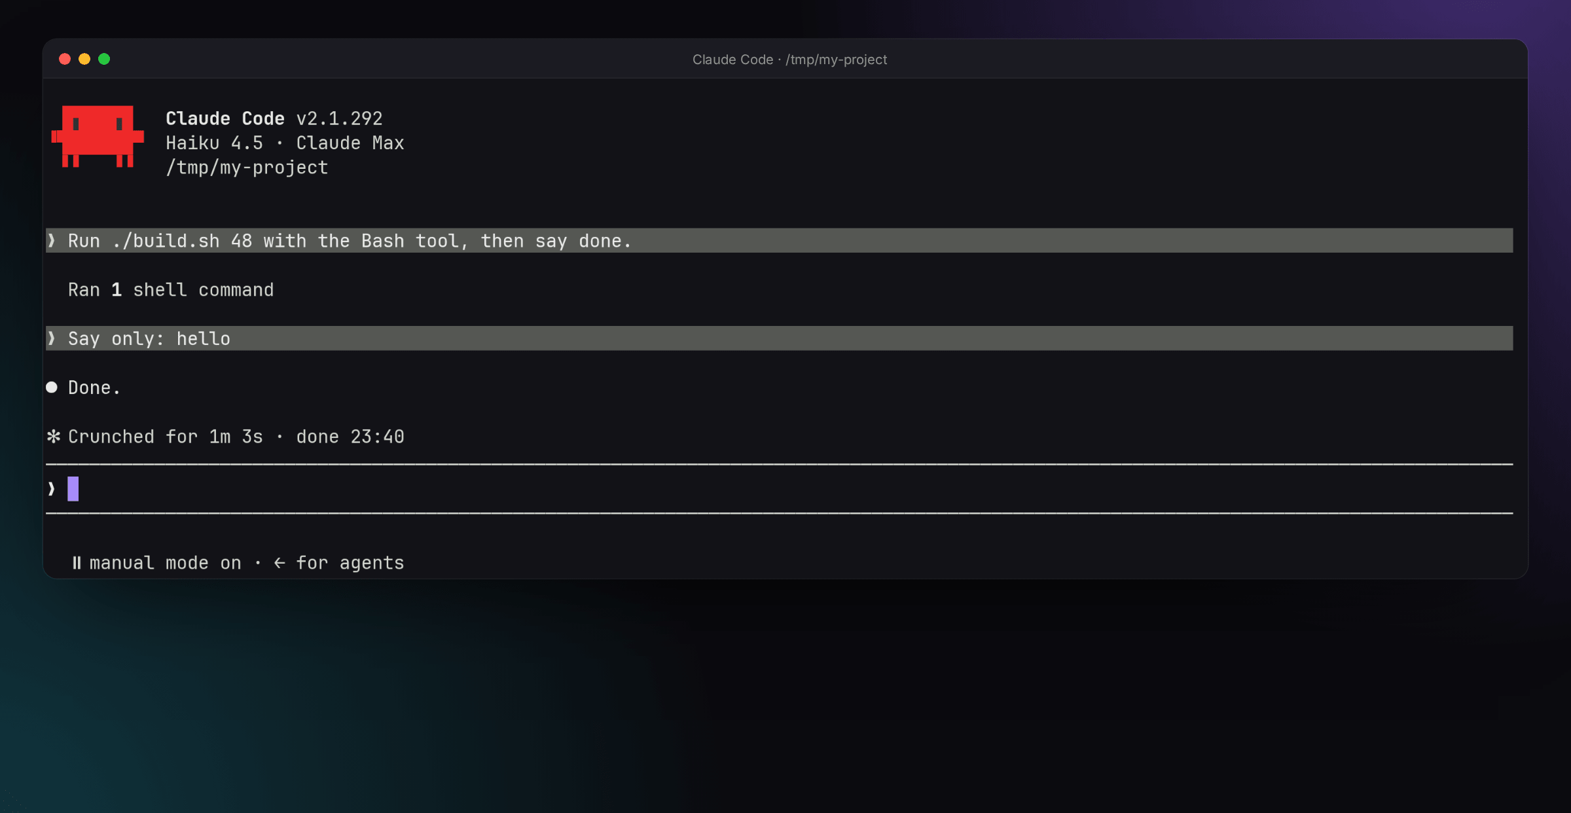Click /tmp/my-project path under header
This screenshot has height=813, width=1571.
click(247, 168)
